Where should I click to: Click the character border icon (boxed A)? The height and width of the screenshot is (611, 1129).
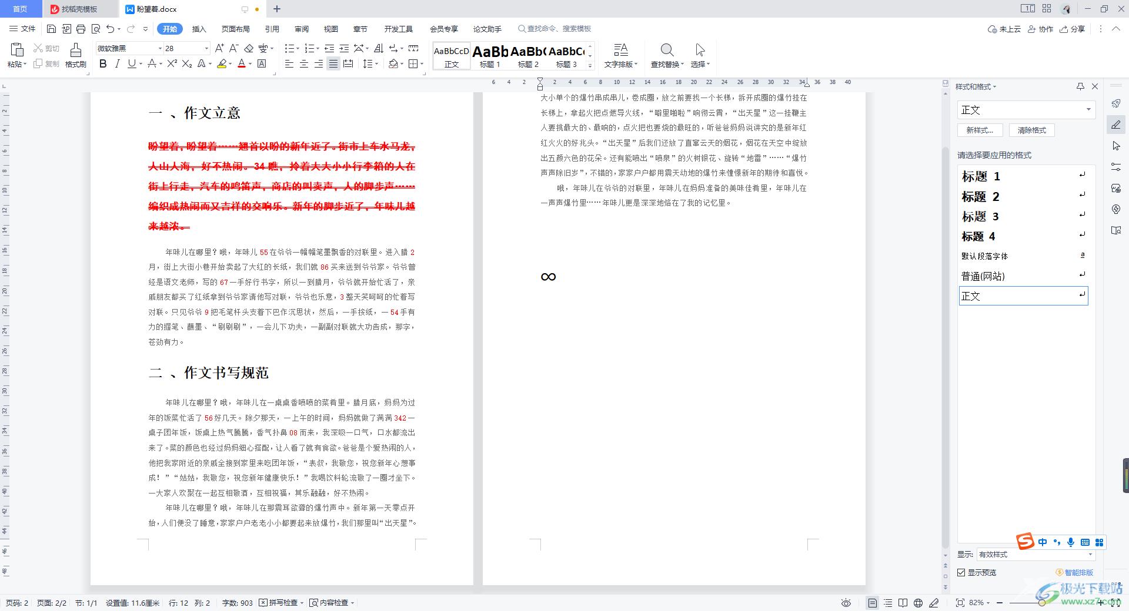coord(262,63)
